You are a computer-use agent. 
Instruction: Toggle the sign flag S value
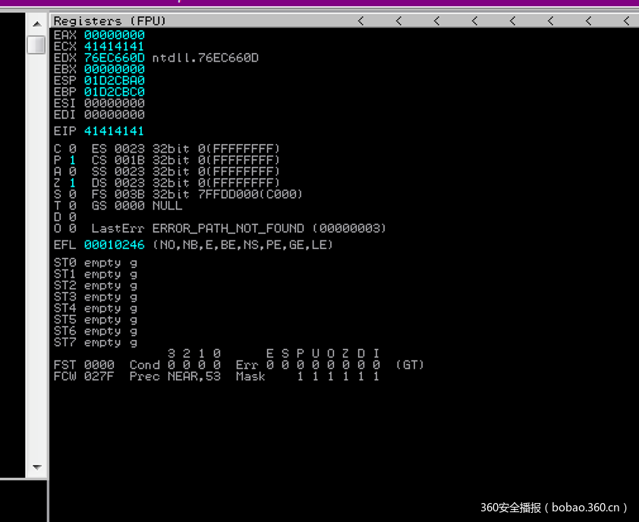(x=72, y=194)
